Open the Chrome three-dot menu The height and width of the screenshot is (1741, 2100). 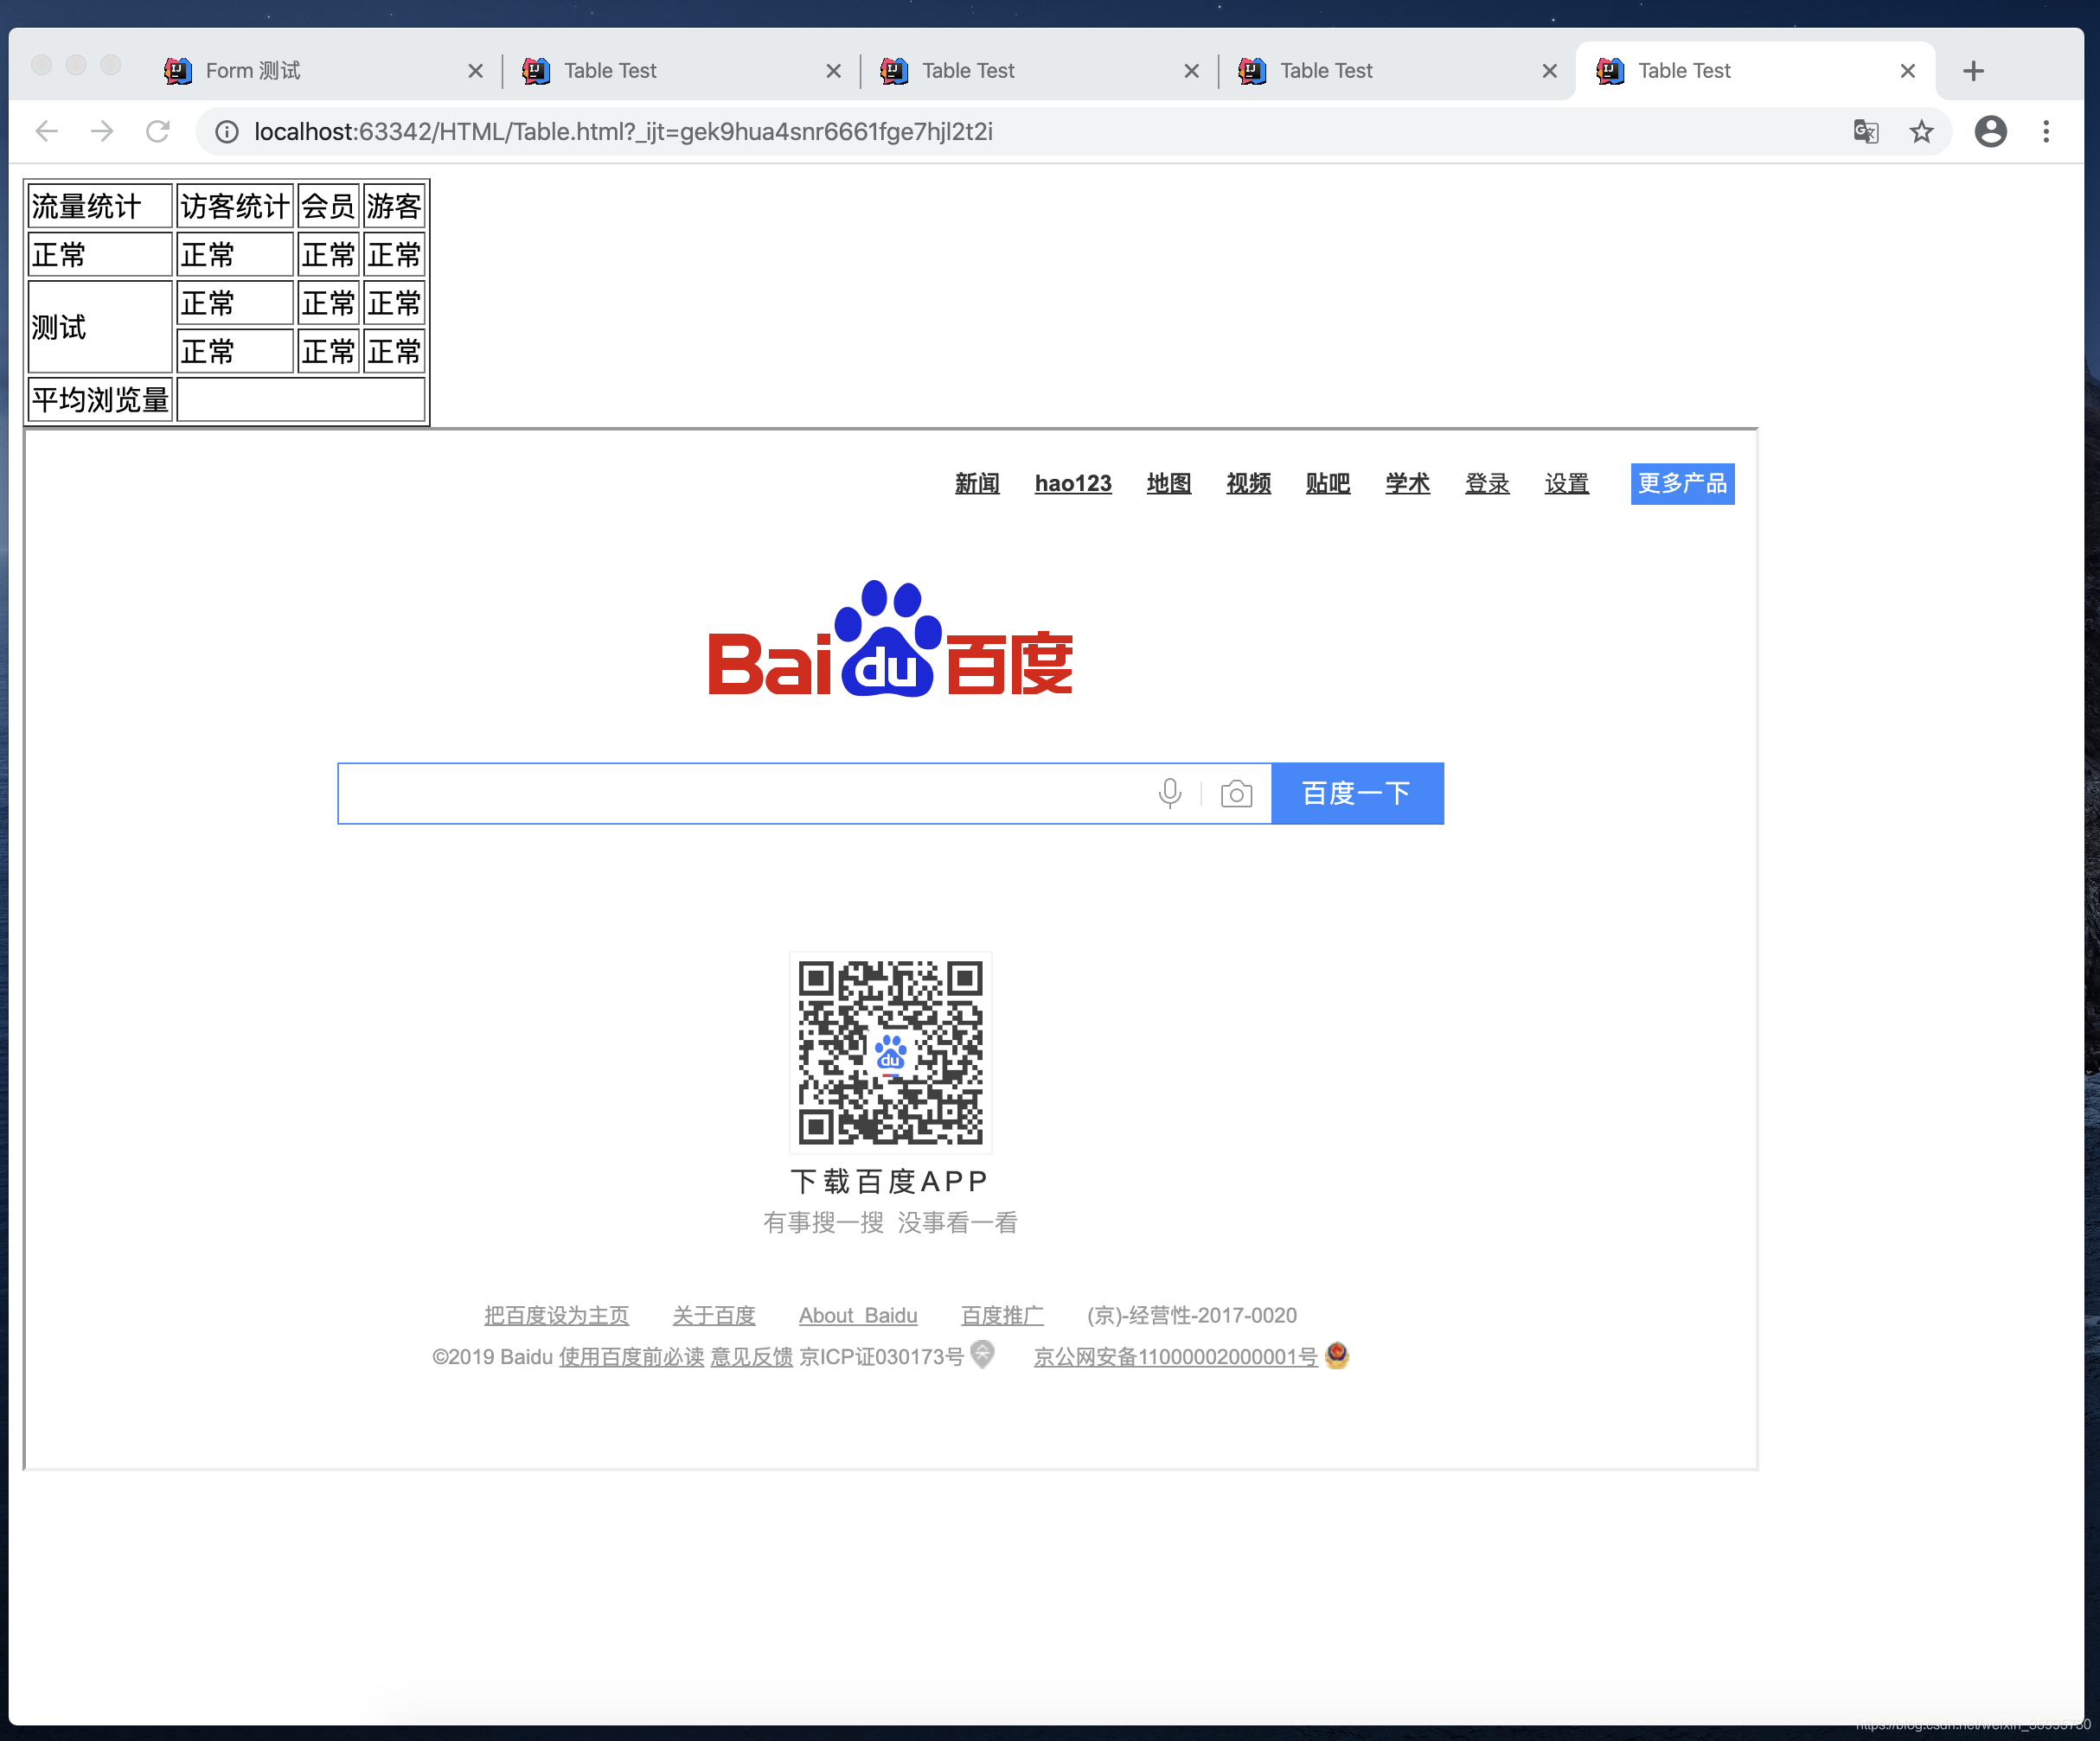click(2046, 131)
